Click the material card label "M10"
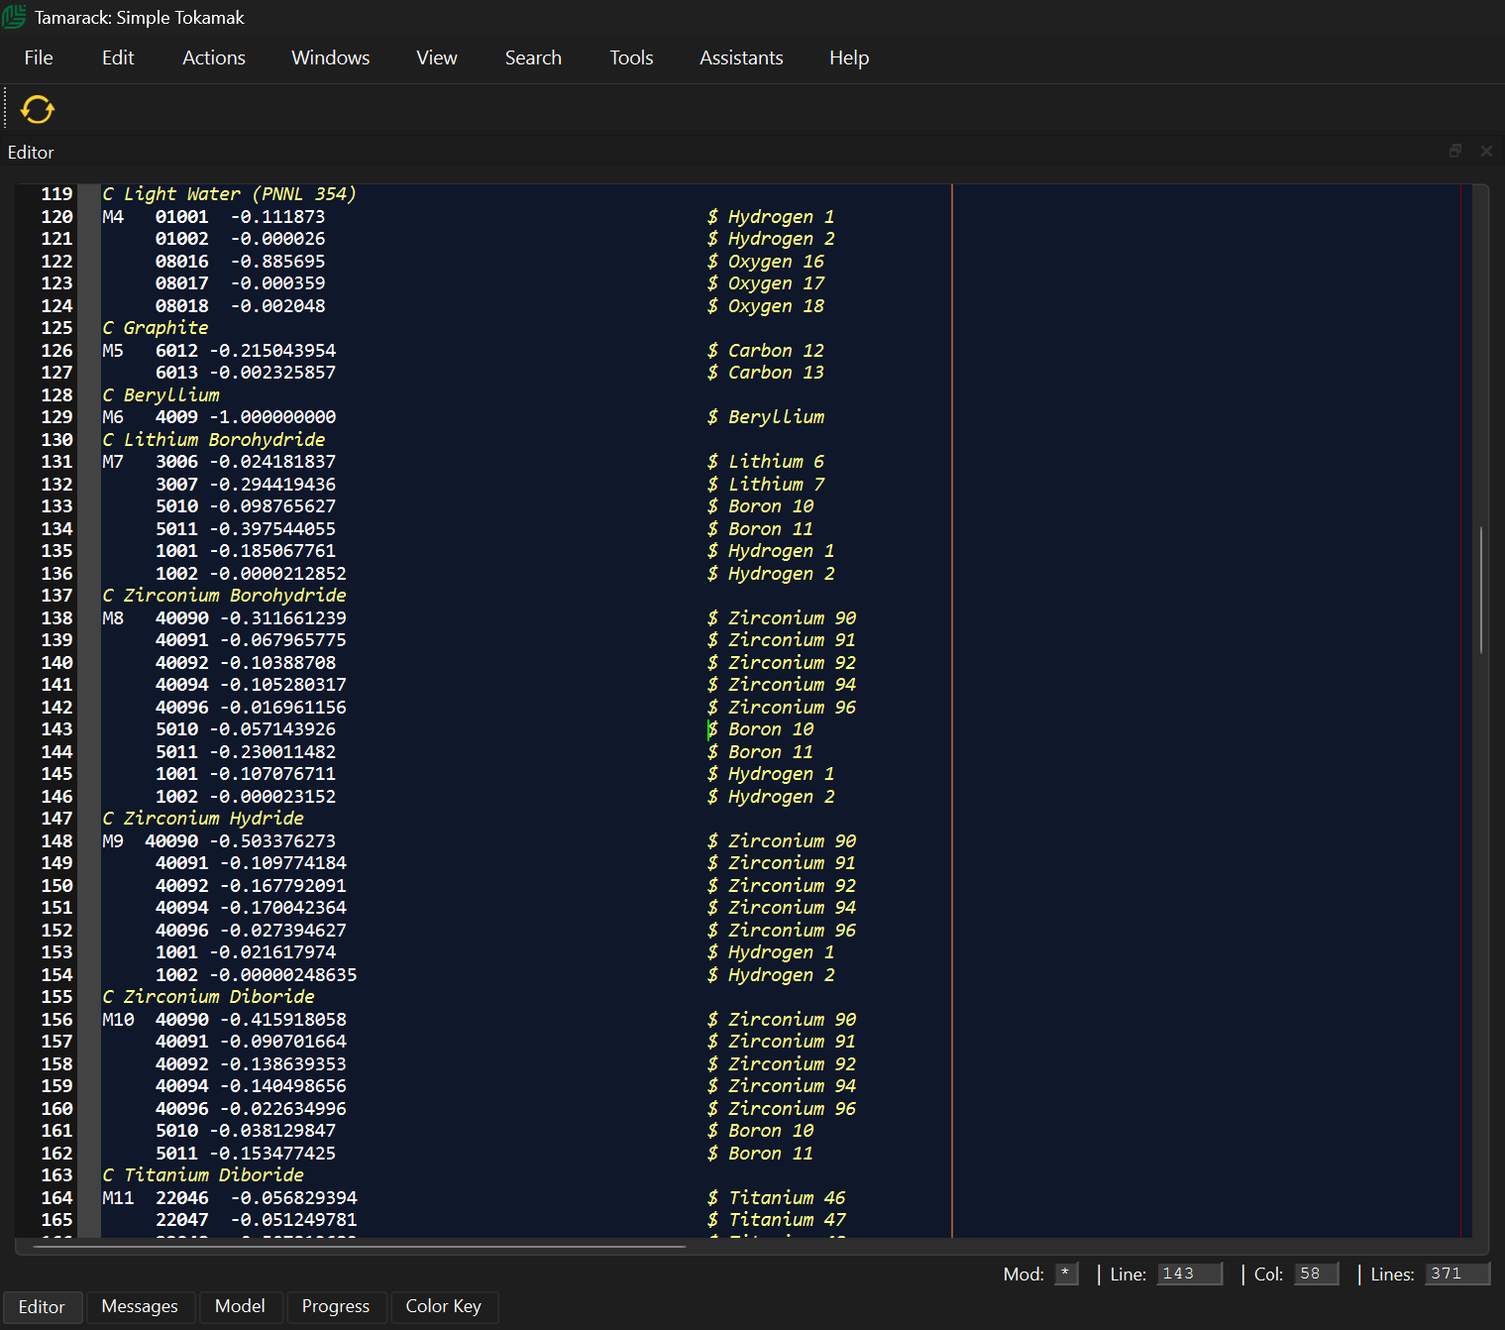The width and height of the screenshot is (1505, 1330). [x=118, y=1020]
